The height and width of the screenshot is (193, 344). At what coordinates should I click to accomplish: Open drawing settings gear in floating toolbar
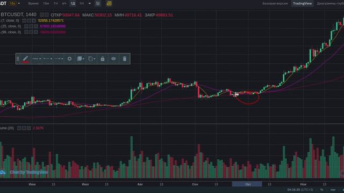tap(69, 58)
